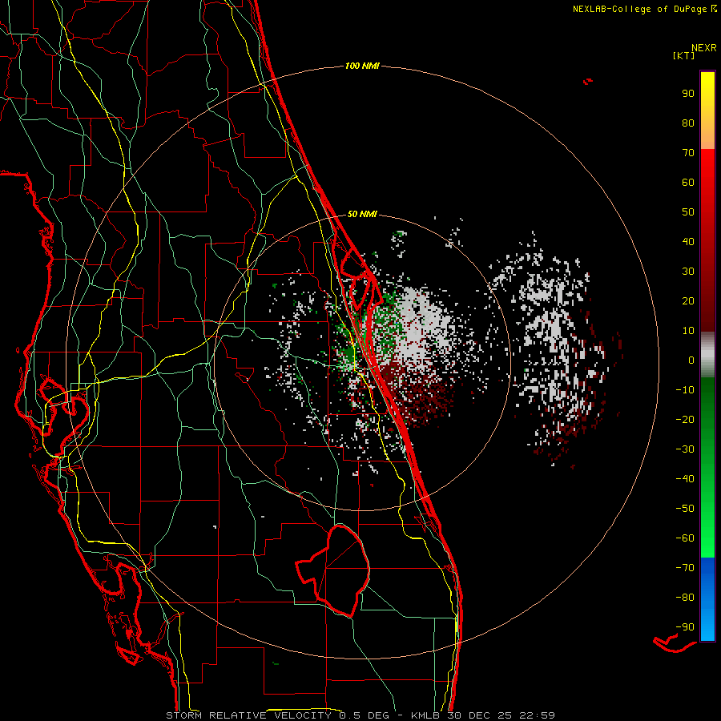Click the -60 value on velocity scale
Screen dimensions: 721x721
tap(685, 538)
